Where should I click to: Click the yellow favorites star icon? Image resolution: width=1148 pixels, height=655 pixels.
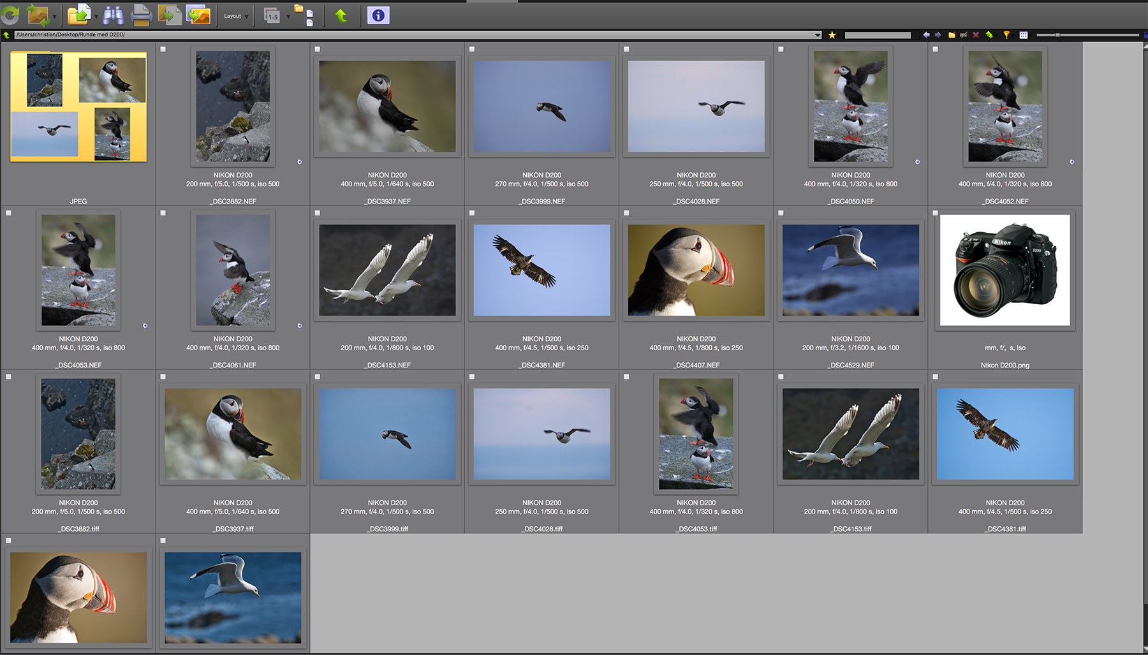[832, 35]
